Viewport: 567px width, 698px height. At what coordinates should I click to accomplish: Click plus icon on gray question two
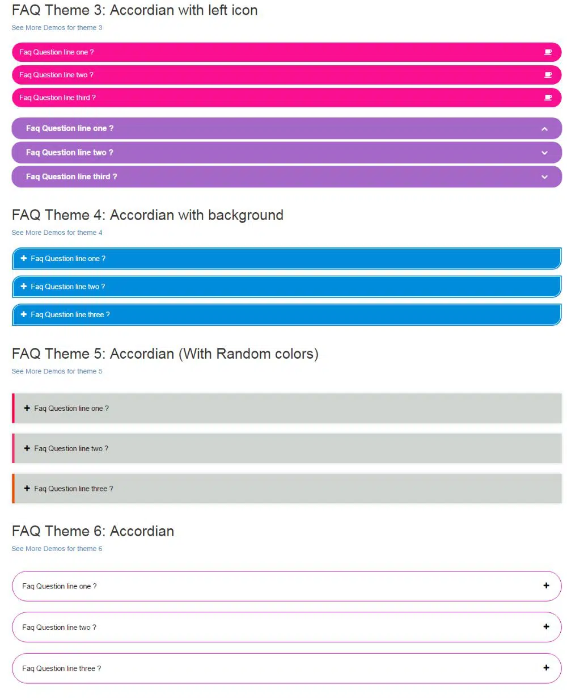[x=27, y=448]
